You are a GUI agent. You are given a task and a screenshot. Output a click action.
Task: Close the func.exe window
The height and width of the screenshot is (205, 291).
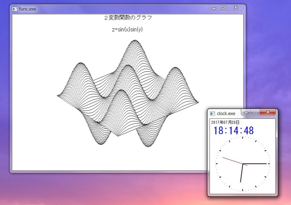pyautogui.click(x=235, y=8)
